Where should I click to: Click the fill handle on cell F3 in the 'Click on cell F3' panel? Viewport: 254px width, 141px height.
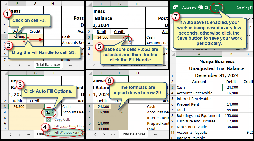point(26,39)
